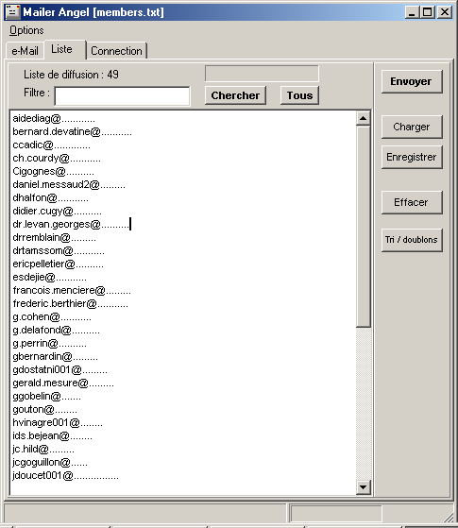Send mail with the Envoyer button

[412, 81]
